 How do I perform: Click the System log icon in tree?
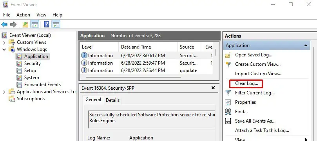click(x=19, y=78)
